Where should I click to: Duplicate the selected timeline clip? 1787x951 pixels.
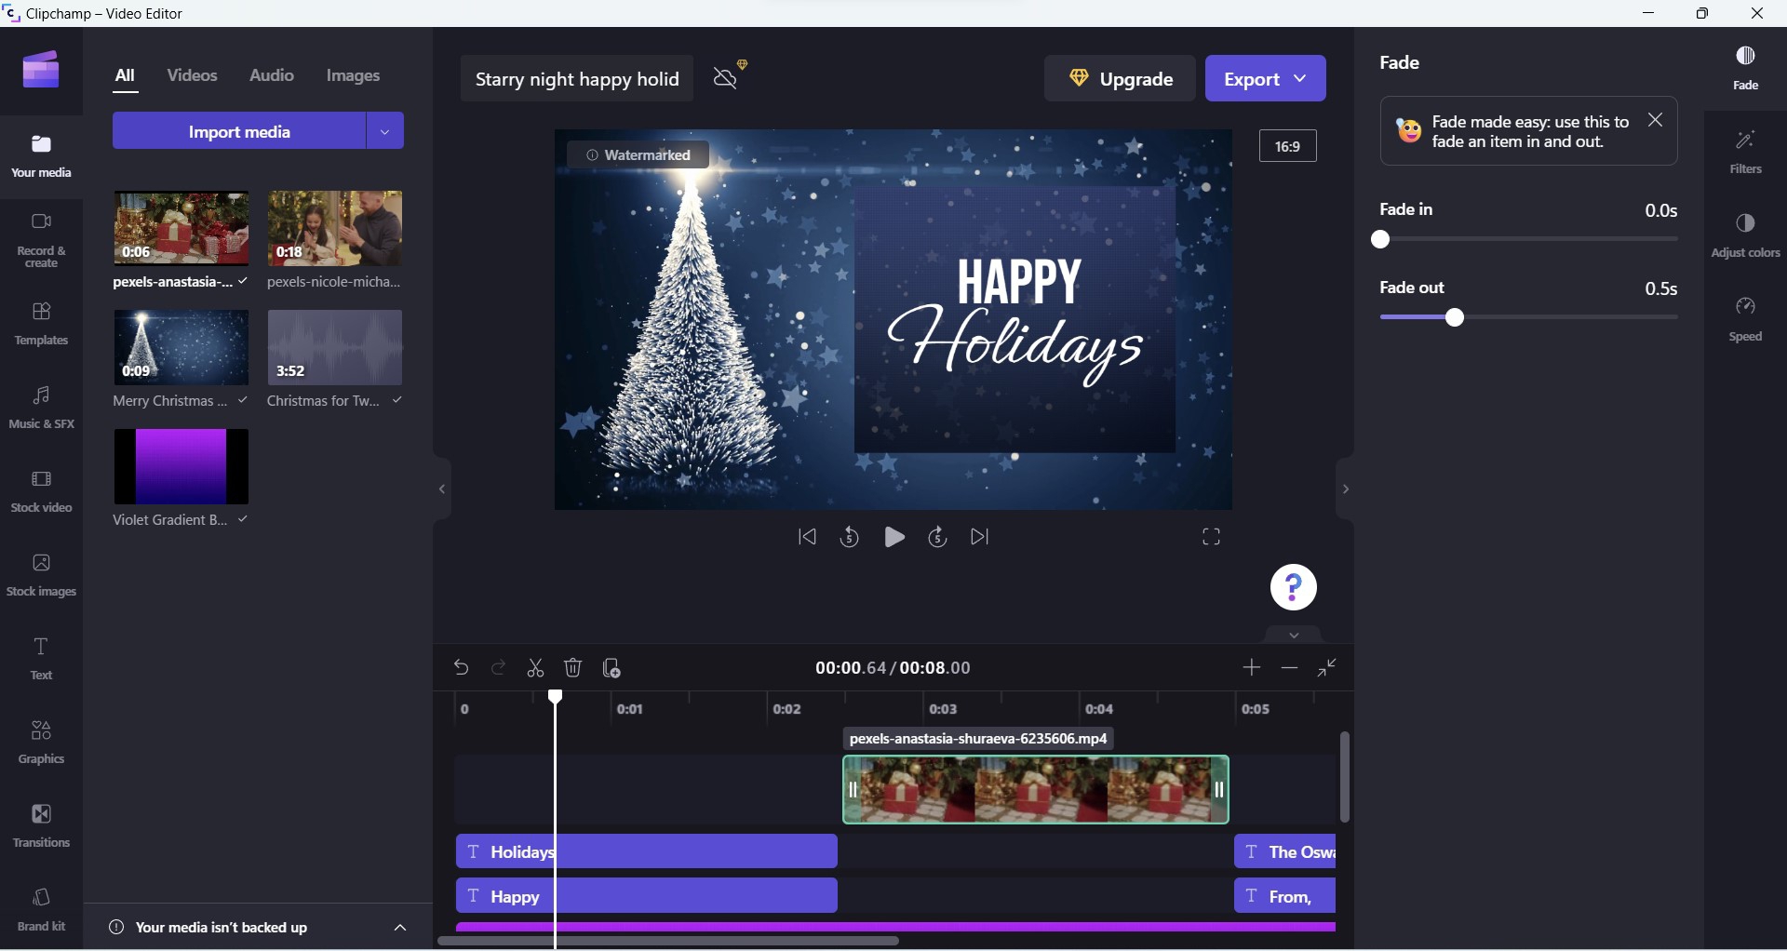(x=611, y=667)
